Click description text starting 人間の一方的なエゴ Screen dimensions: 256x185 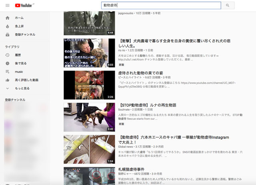(180, 117)
